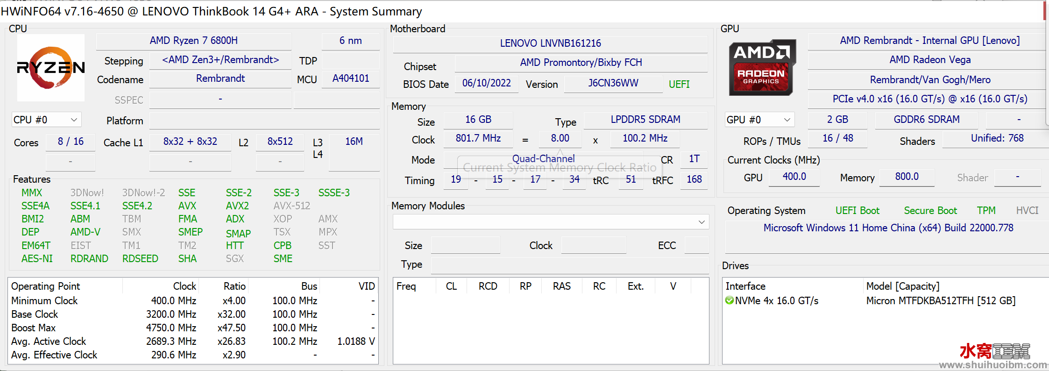The height and width of the screenshot is (371, 1049).
Task: Click the L2 cache value 8x512
Action: (x=280, y=142)
